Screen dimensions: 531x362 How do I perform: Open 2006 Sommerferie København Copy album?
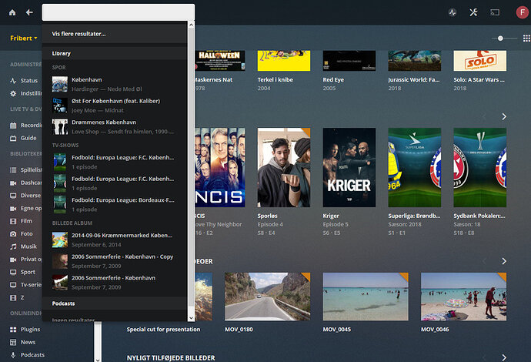pyautogui.click(x=115, y=261)
